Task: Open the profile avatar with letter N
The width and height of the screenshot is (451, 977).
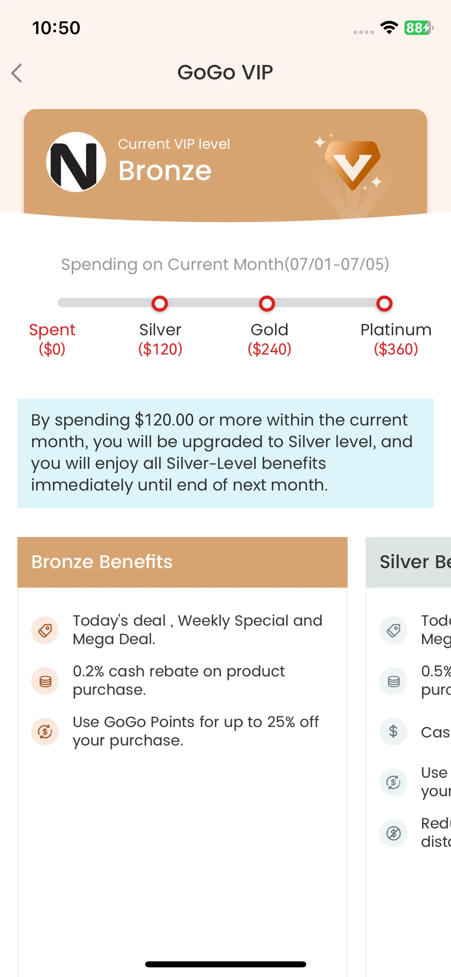Action: [76, 162]
